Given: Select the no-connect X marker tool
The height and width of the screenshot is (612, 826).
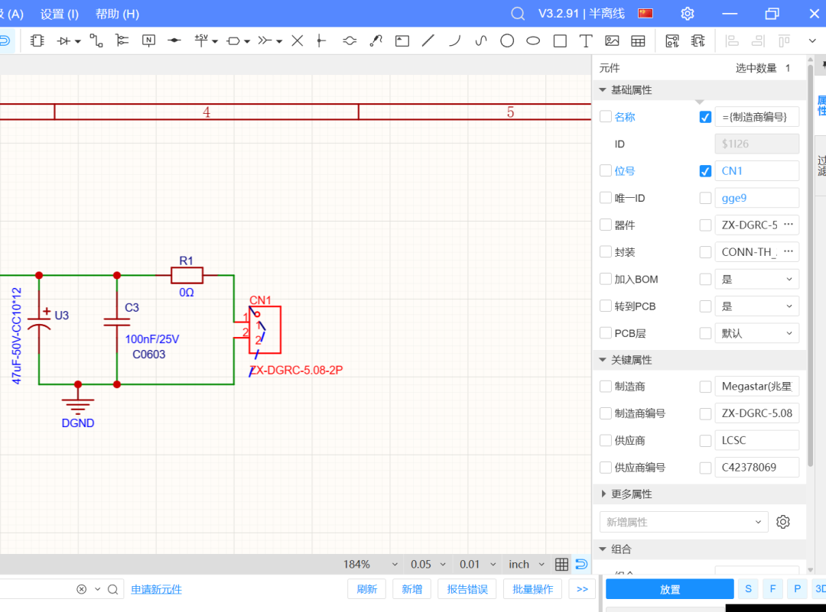Looking at the screenshot, I should 298,40.
